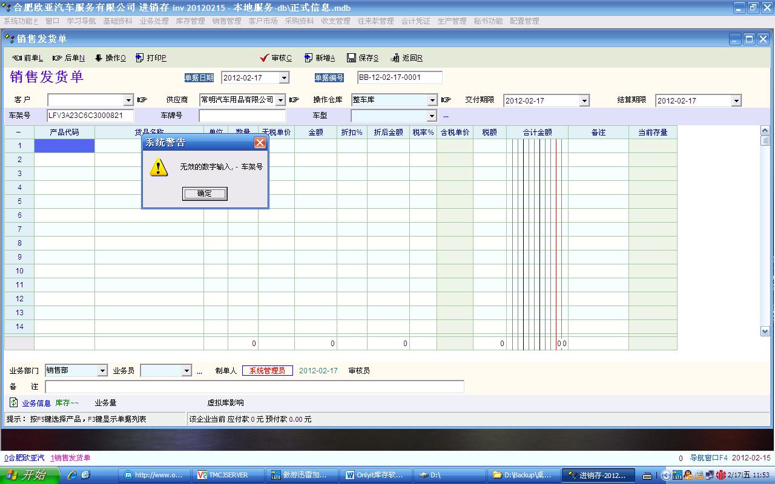Expand the 单据日期 date dropdown

pyautogui.click(x=284, y=77)
